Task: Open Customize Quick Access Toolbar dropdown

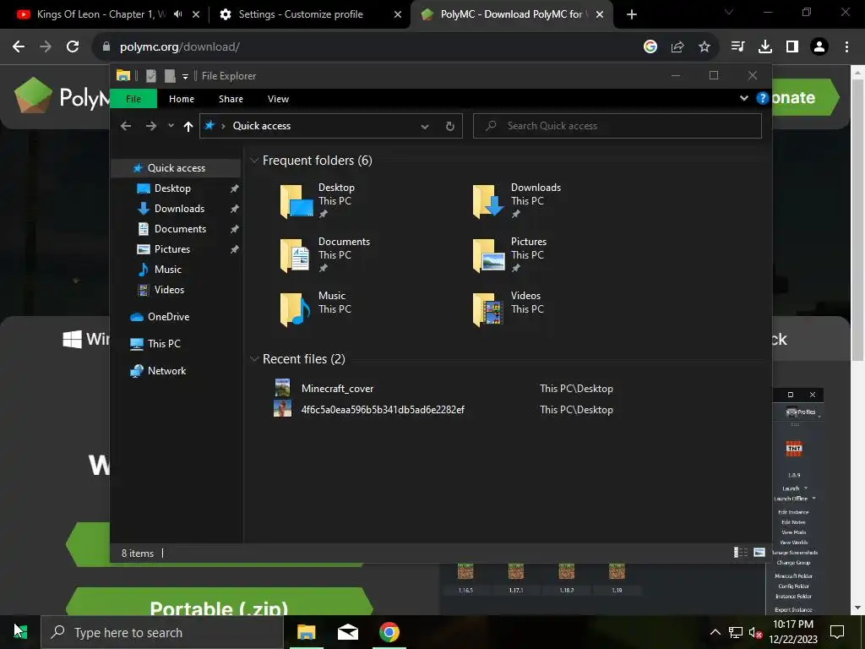Action: pos(185,76)
